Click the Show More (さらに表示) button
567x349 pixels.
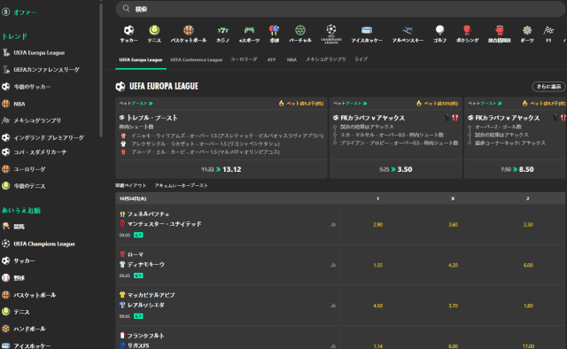click(548, 87)
